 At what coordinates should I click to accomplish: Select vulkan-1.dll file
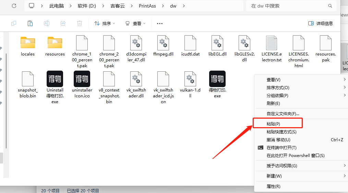(190, 85)
